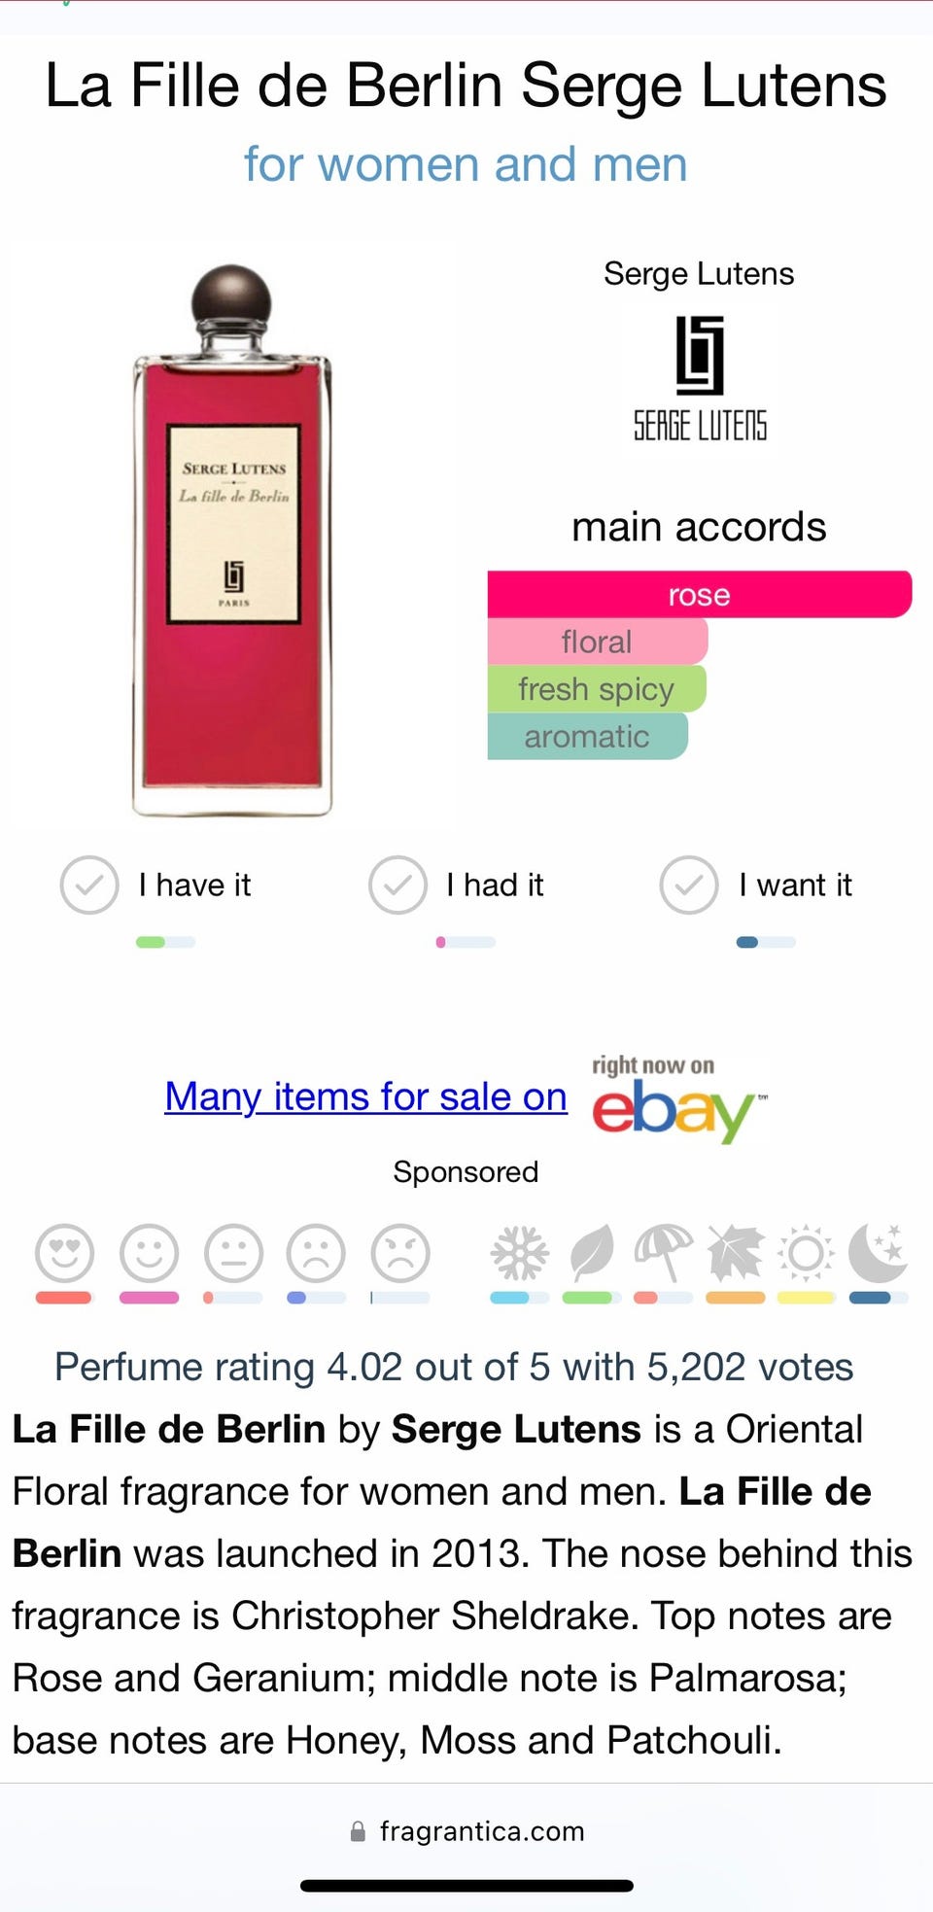Select the spring leaf season icon
Image resolution: width=933 pixels, height=1912 pixels.
pyautogui.click(x=592, y=1253)
